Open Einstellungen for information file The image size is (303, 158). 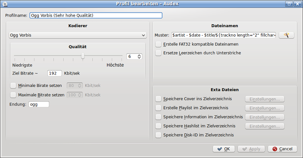[265, 117]
